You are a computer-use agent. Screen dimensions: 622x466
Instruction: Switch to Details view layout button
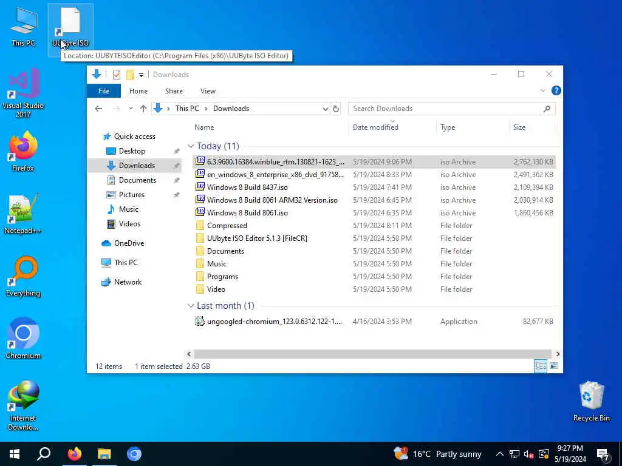(x=541, y=366)
